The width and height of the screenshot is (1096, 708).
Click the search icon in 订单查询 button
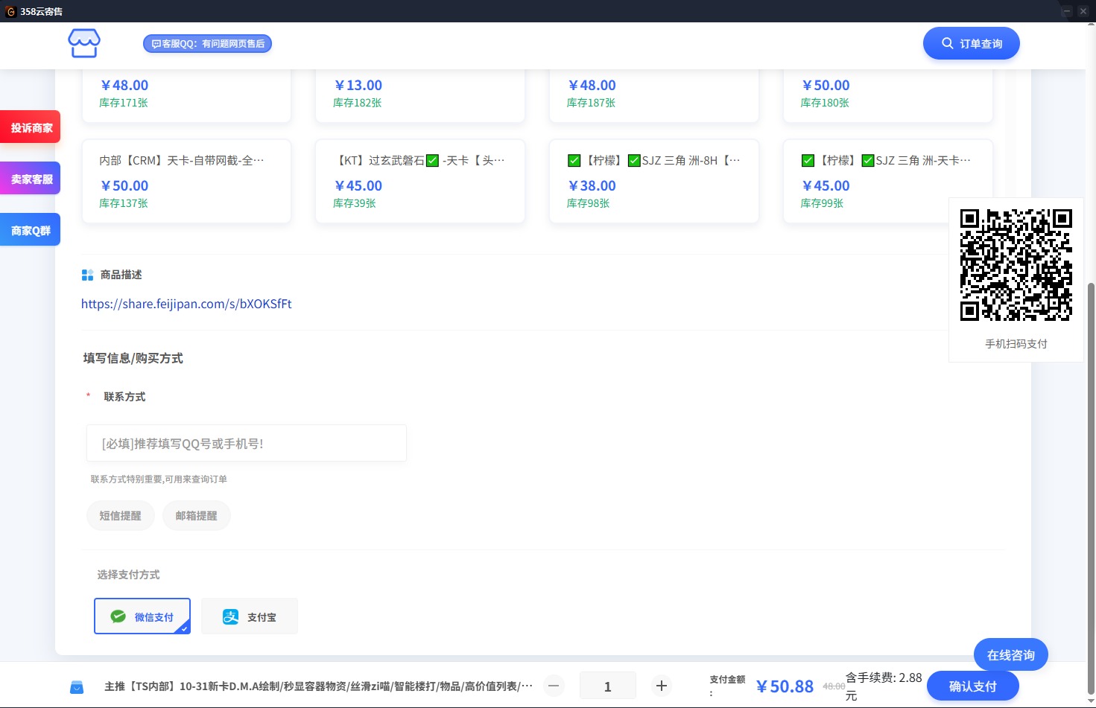(947, 43)
